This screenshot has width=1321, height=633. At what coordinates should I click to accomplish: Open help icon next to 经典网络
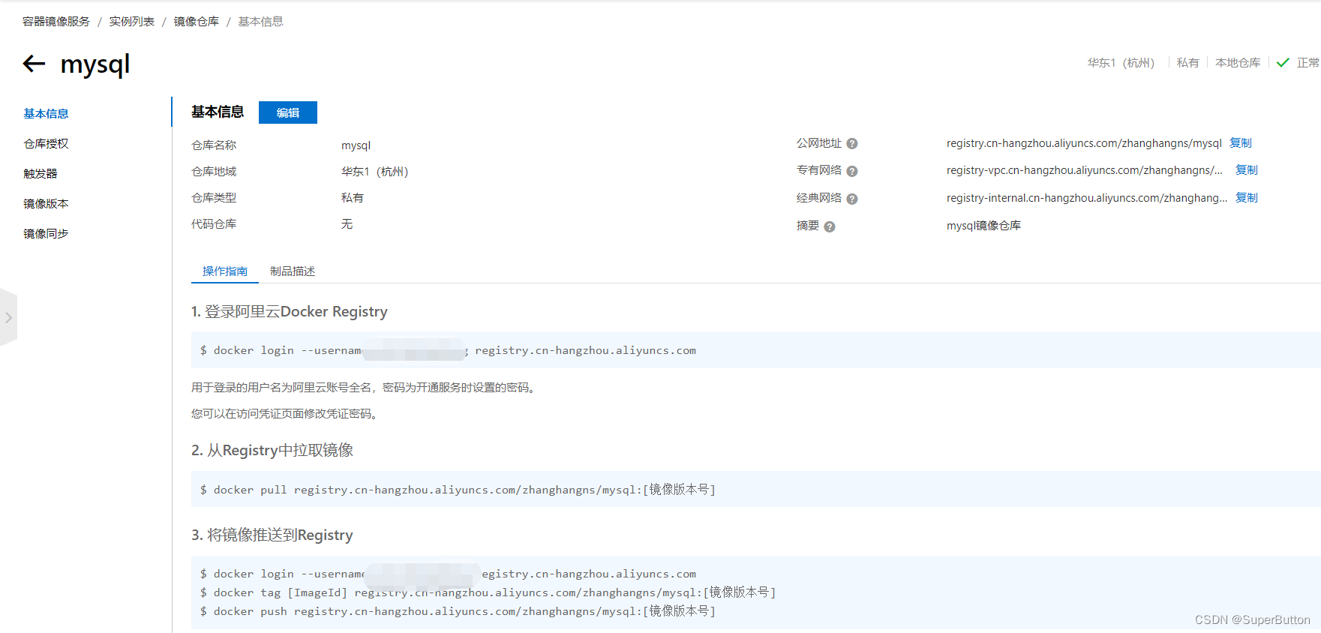(x=852, y=199)
